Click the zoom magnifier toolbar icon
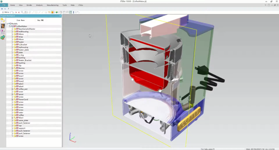279x150 pixels. (22, 12)
